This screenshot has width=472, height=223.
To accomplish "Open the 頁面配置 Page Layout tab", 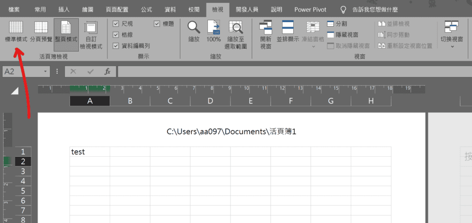I will tap(117, 10).
